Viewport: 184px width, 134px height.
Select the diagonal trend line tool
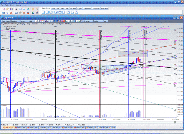[x=51, y=12]
